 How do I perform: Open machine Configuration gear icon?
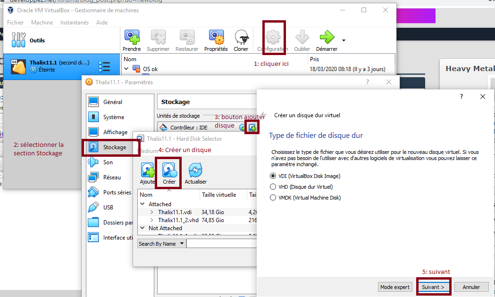pyautogui.click(x=273, y=37)
